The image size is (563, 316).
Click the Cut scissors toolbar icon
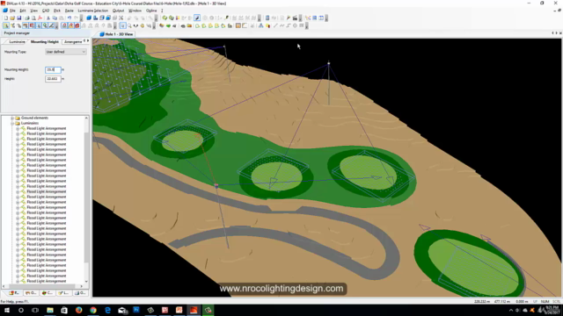(48, 18)
